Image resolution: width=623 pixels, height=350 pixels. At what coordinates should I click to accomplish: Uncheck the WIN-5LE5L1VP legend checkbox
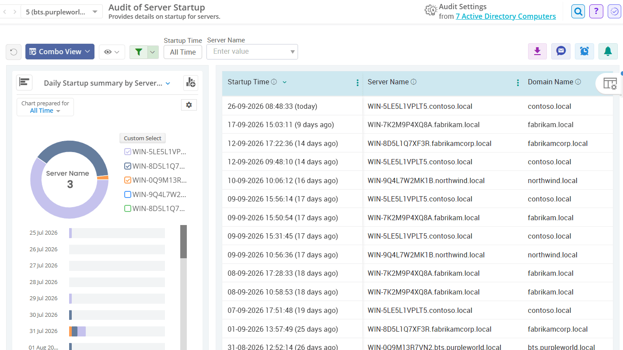click(x=128, y=152)
